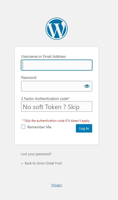
Task: Click the No soft Token placeholder text
Action: point(51,107)
